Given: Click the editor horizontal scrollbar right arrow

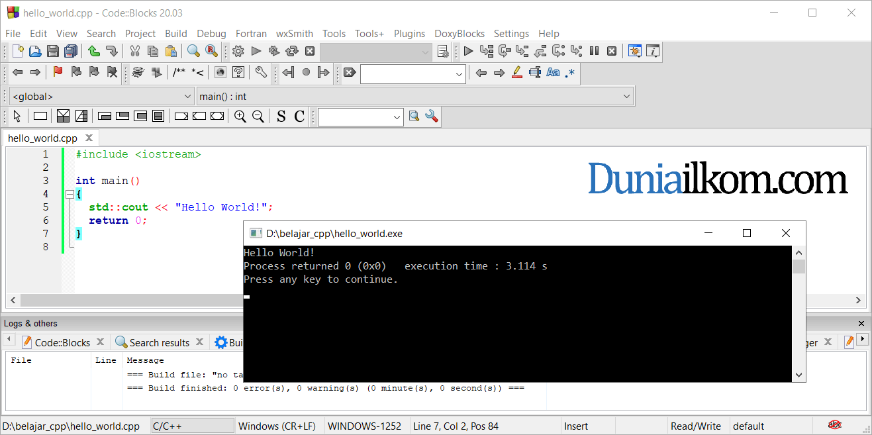Looking at the screenshot, I should tap(859, 300).
